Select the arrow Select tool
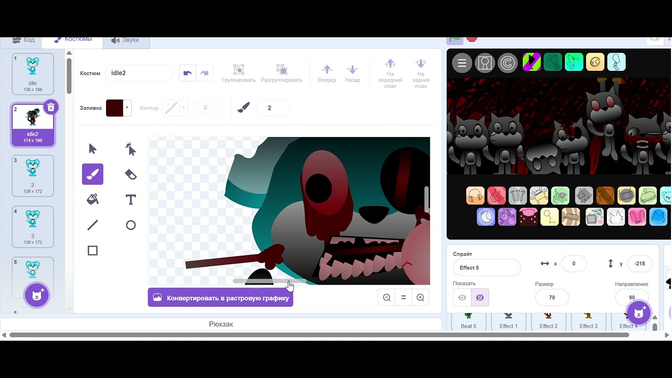672x378 pixels. (92, 149)
